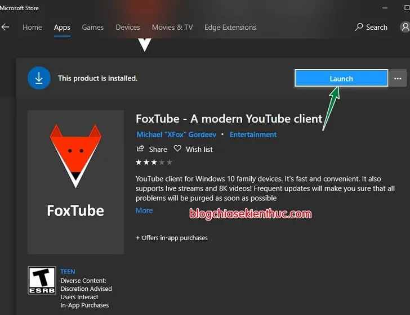Viewport: 410px width, 315px height.
Task: Minimize the Microsoft Store window
Action: point(385,8)
